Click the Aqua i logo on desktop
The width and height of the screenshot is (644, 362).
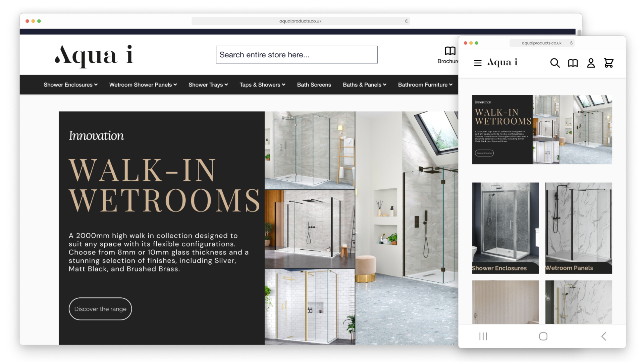(94, 56)
